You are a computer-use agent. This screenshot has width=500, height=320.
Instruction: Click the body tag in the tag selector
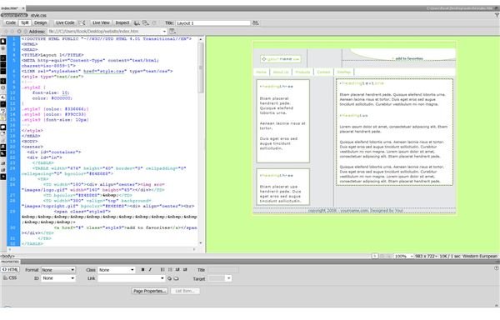(7, 256)
